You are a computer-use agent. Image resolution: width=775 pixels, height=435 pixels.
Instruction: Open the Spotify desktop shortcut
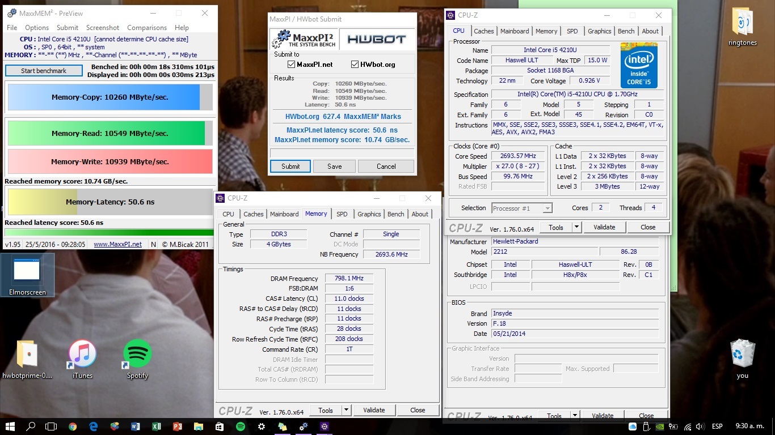pyautogui.click(x=137, y=359)
